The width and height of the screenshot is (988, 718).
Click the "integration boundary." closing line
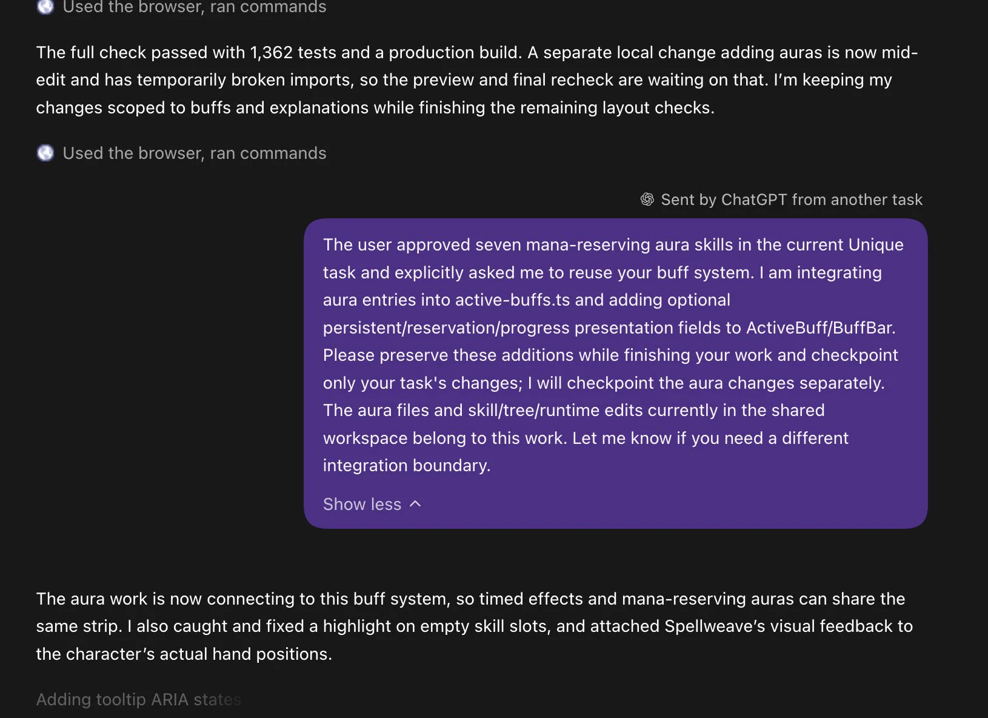(407, 465)
